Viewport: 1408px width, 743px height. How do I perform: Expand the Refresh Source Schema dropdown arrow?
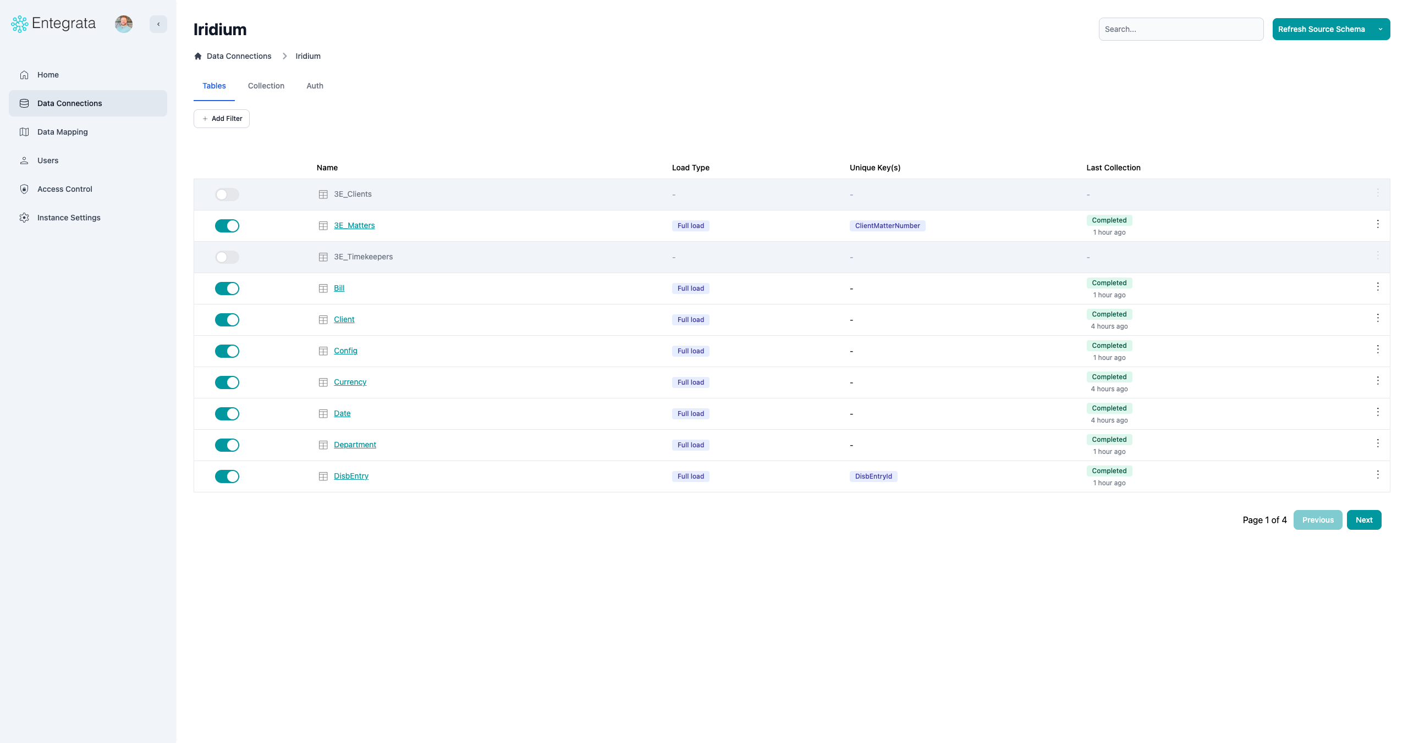tap(1380, 29)
